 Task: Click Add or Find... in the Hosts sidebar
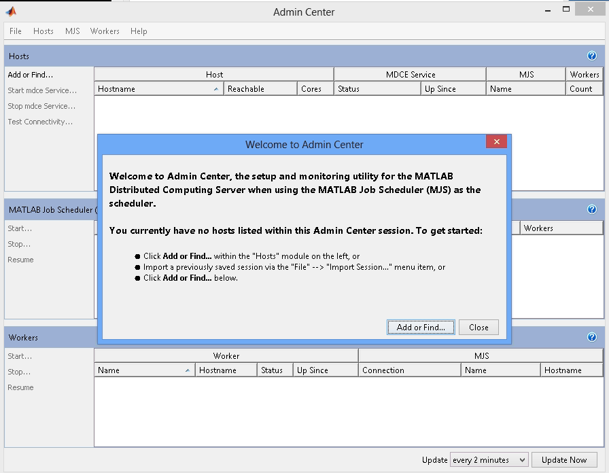pyautogui.click(x=31, y=75)
